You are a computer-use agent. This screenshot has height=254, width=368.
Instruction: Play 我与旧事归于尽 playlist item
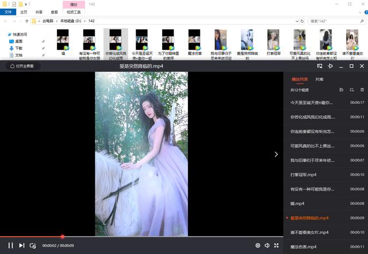click(326, 161)
